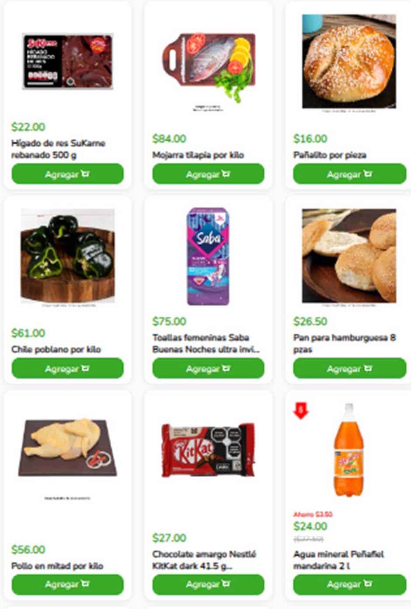Open the Pañalito bread image
This screenshot has width=411, height=609.
[x=349, y=61]
